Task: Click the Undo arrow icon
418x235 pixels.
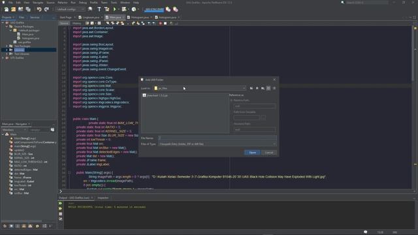Action: pyautogui.click(x=39, y=9)
